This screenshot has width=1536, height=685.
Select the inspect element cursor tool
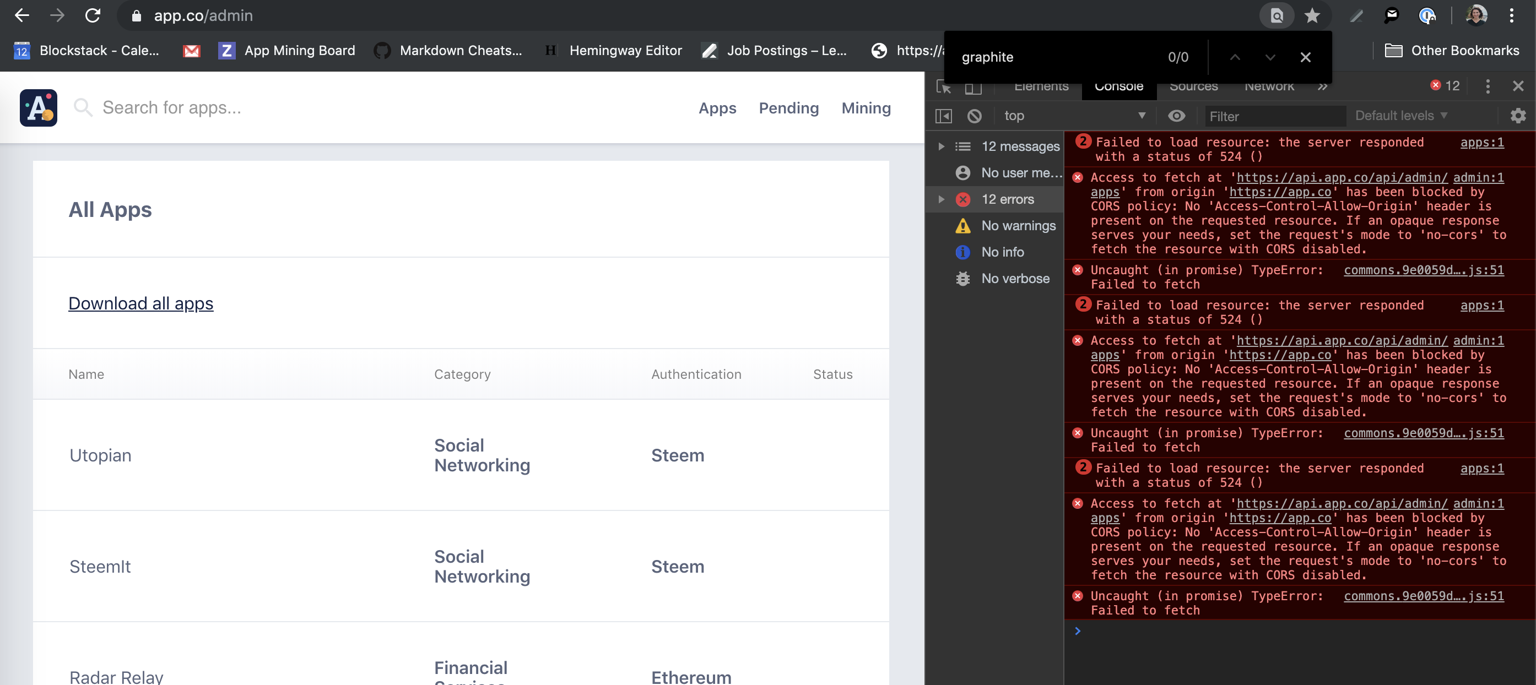coord(944,86)
